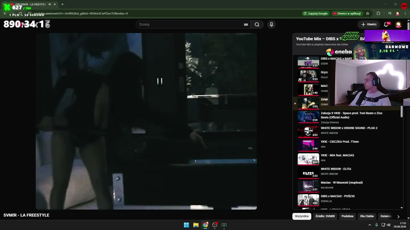Select the Ostatnio filter chip
Viewport: 410px width, 230px height.
[386, 216]
